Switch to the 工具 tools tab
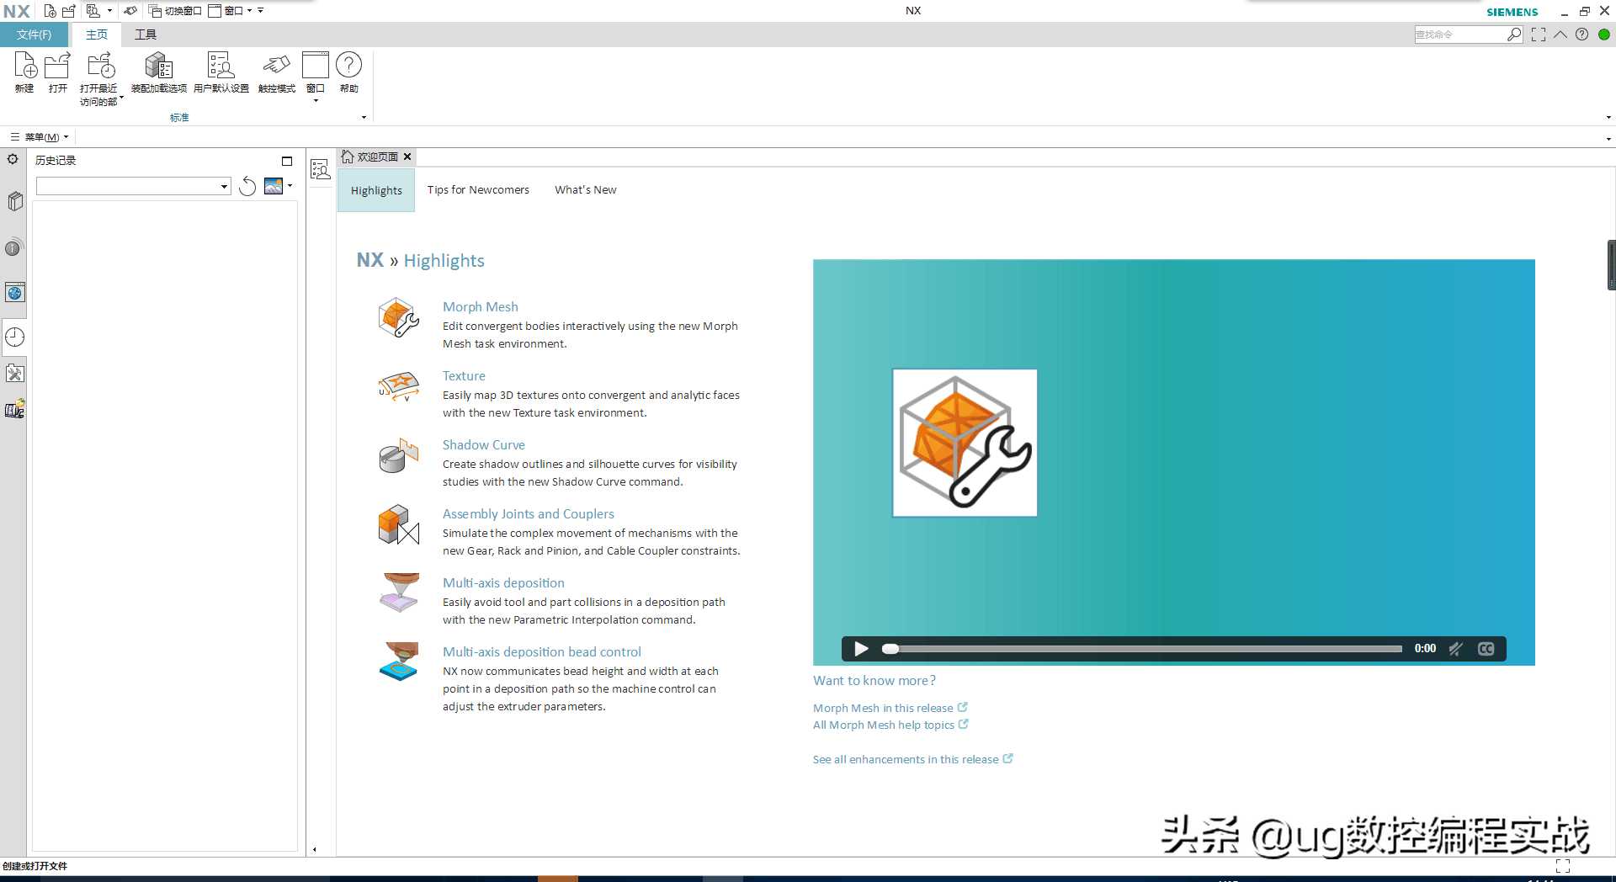Screen dimensions: 1616x882 (146, 35)
